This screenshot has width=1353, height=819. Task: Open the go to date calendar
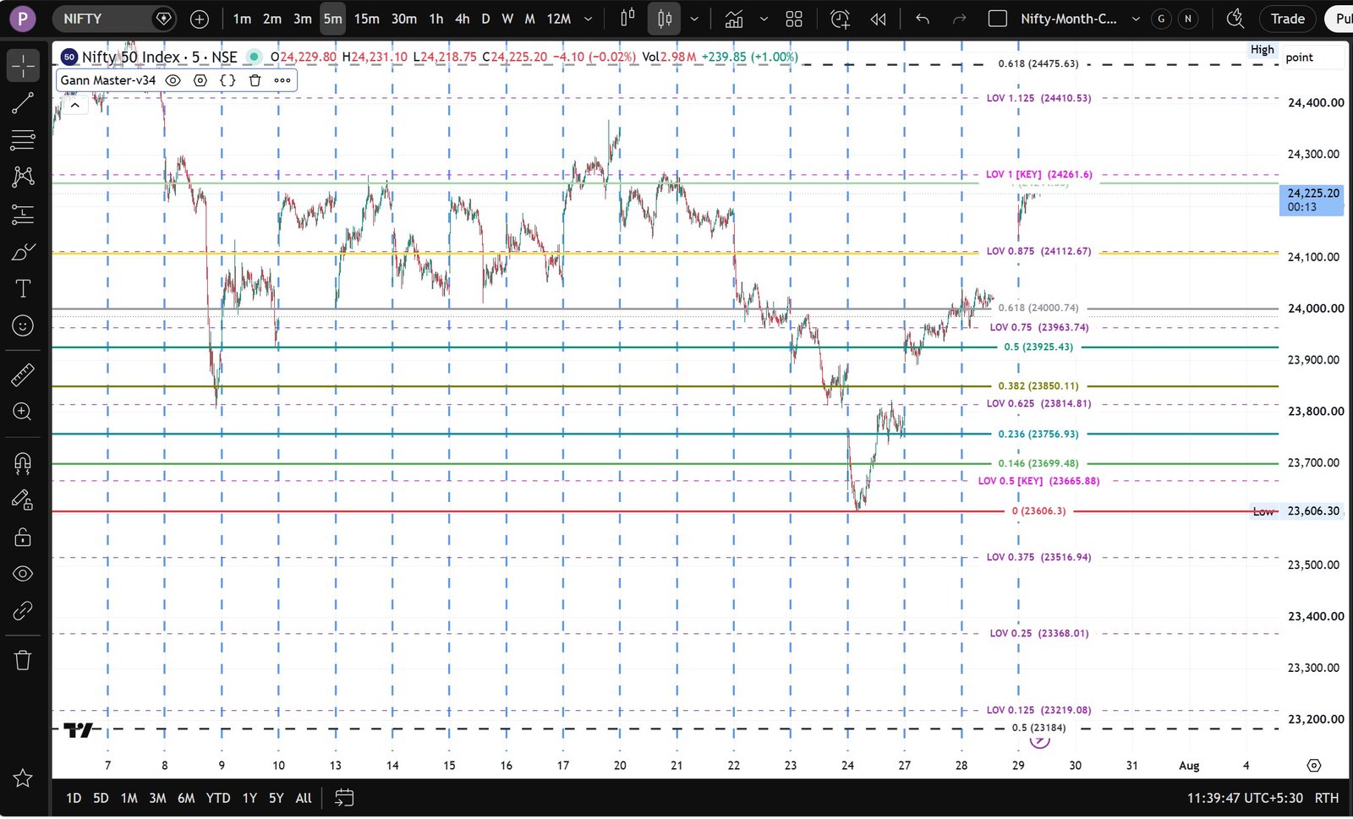click(x=344, y=798)
